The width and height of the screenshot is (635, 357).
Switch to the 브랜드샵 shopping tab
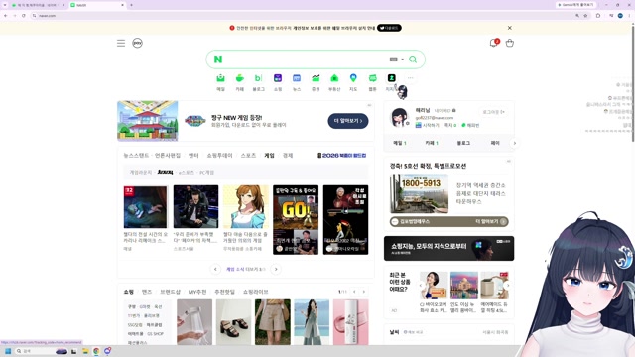[x=170, y=292]
